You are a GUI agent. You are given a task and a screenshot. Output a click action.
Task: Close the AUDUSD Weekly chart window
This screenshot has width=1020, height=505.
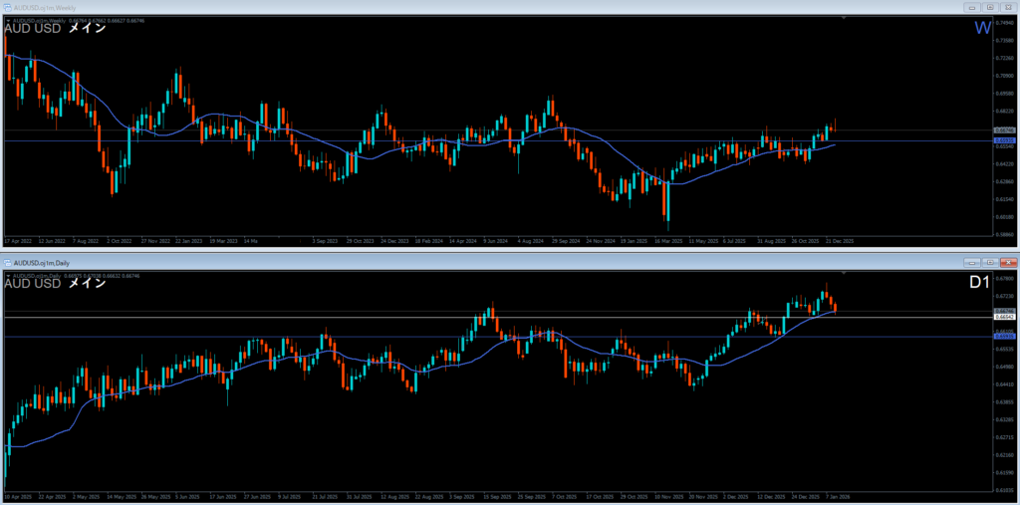point(1007,8)
